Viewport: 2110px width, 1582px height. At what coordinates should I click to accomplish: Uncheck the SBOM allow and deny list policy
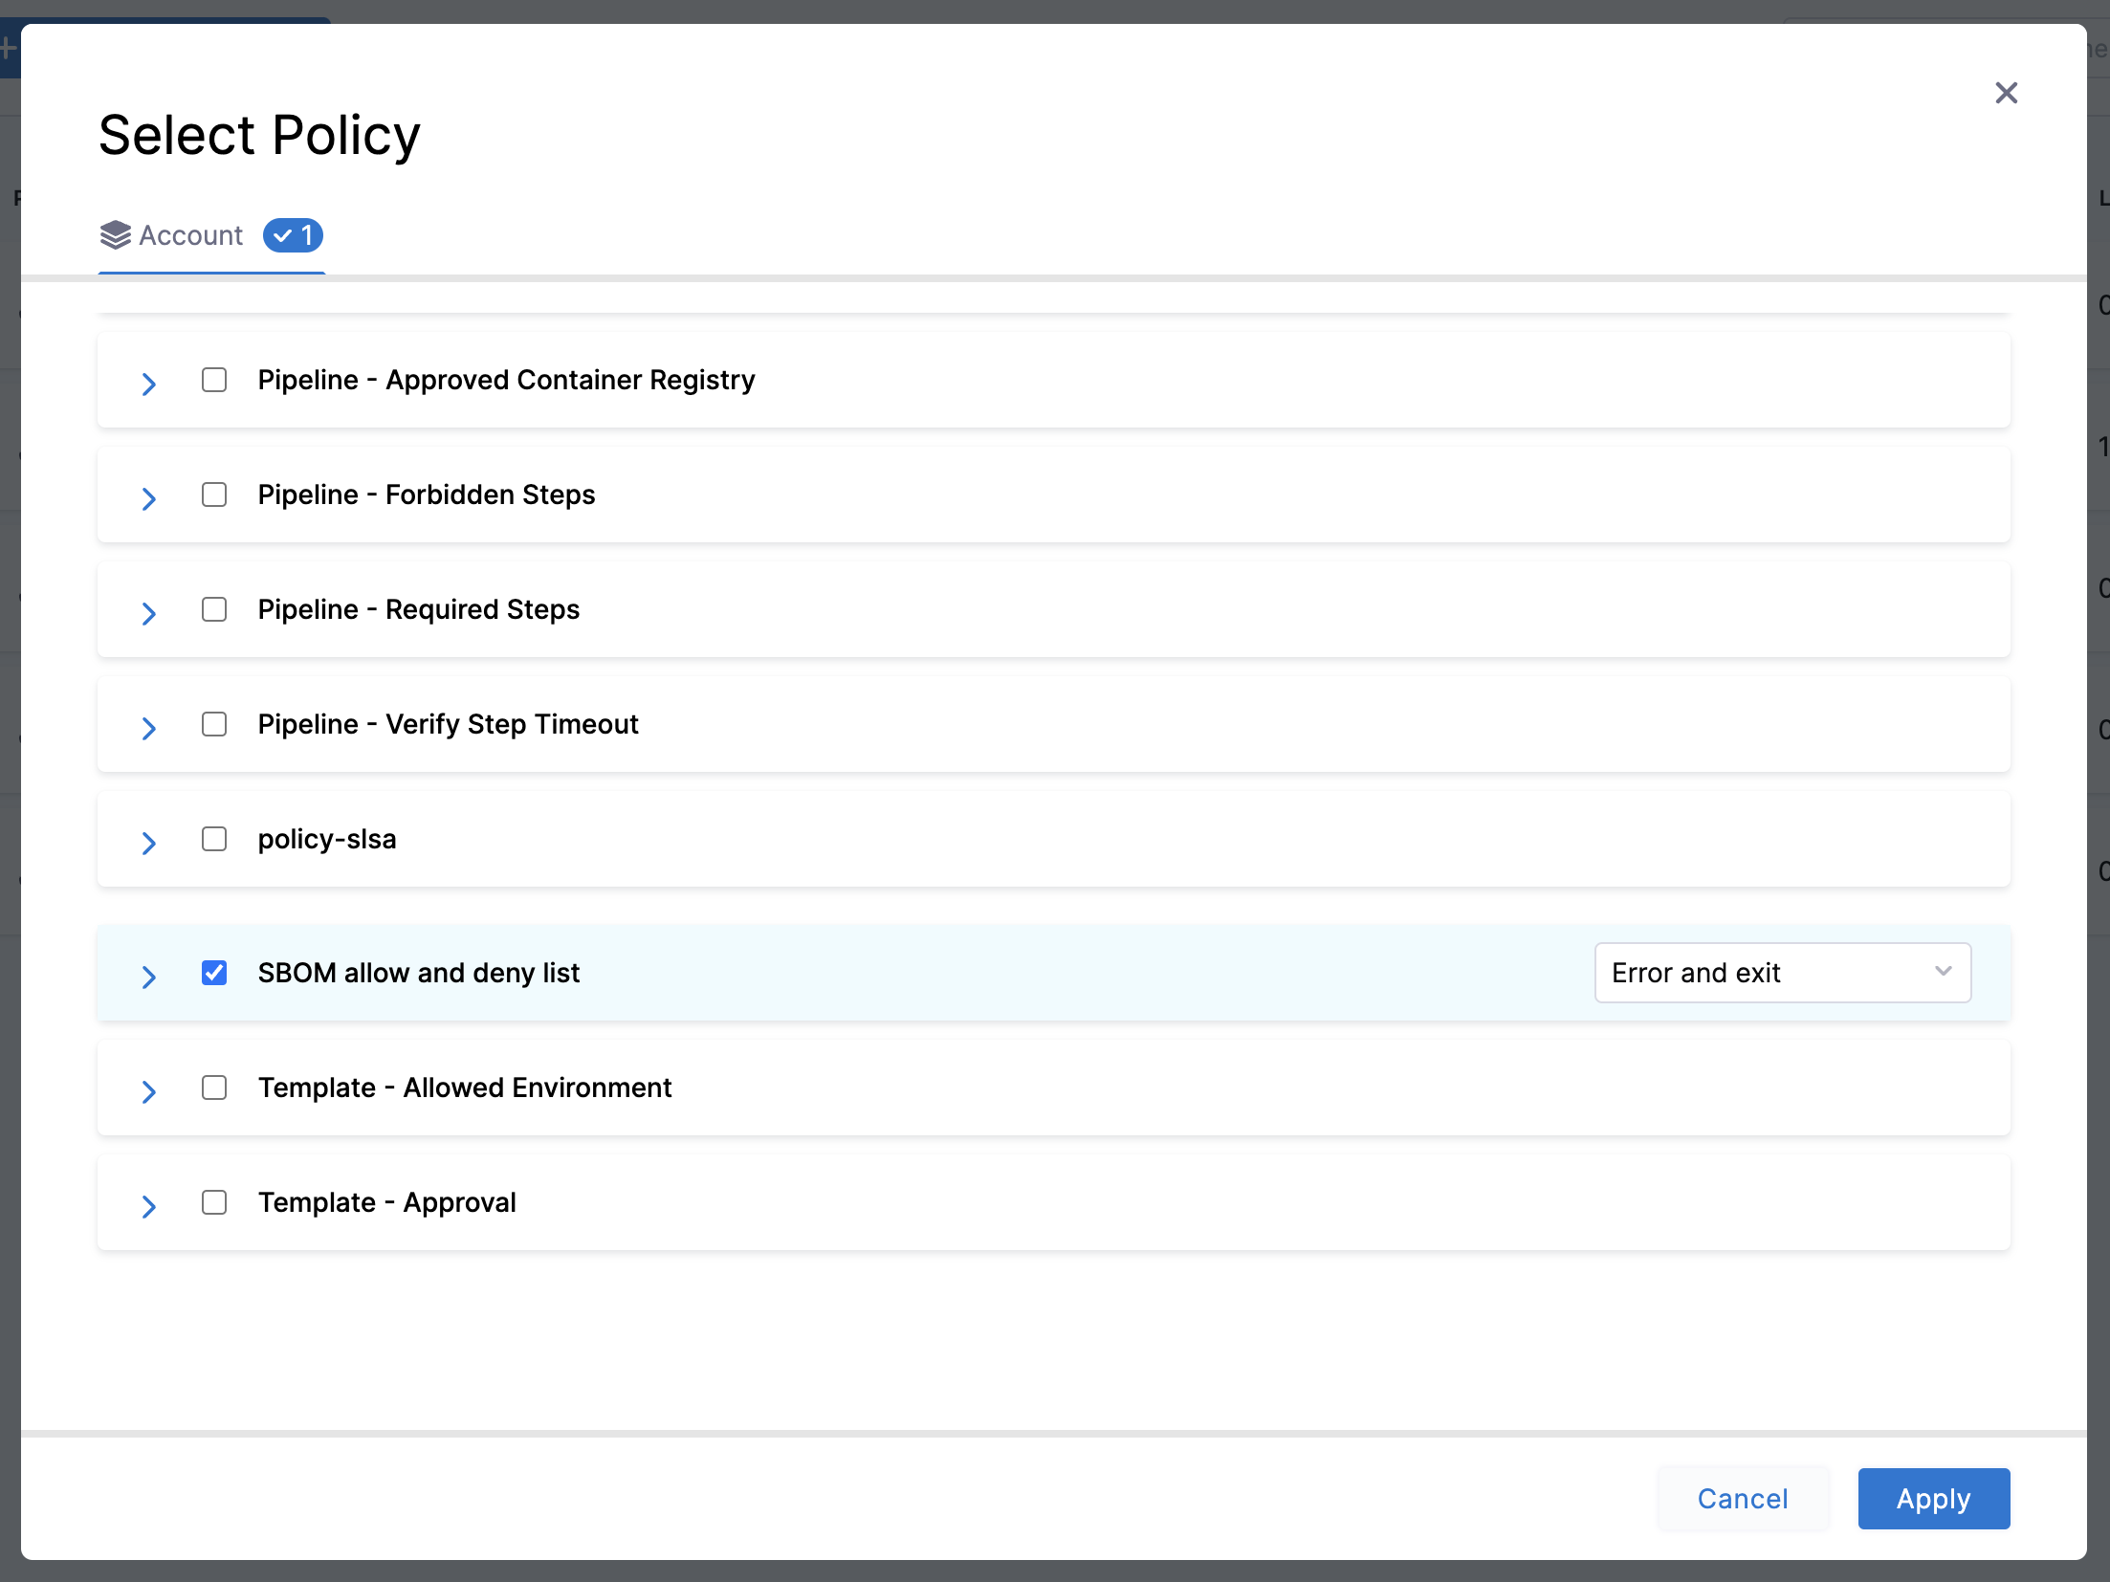click(213, 972)
